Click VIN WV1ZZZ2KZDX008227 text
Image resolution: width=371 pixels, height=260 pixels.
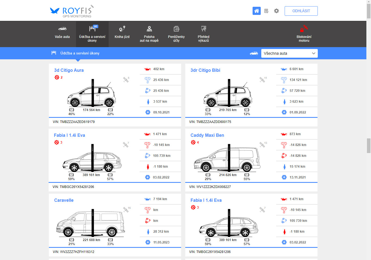(210, 187)
